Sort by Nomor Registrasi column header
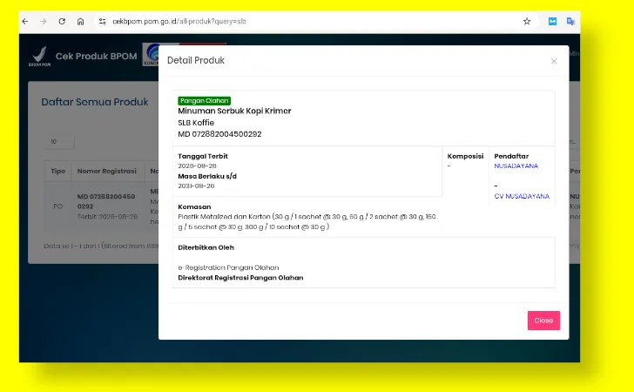Viewport: 634px width, 392px height. 107,171
